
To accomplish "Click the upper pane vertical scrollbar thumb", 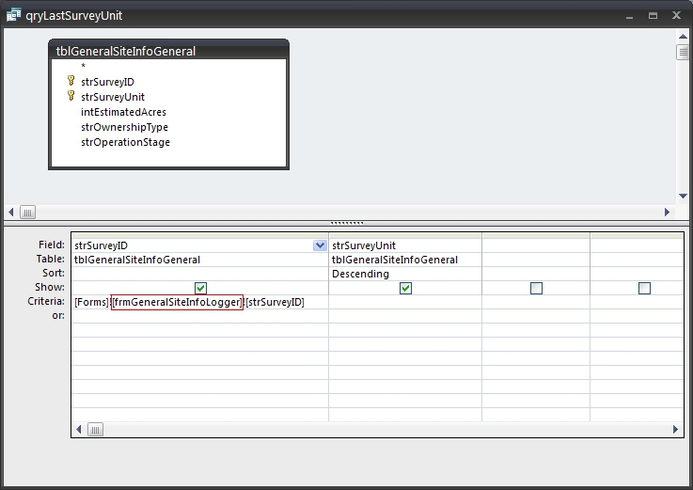I will [x=683, y=52].
